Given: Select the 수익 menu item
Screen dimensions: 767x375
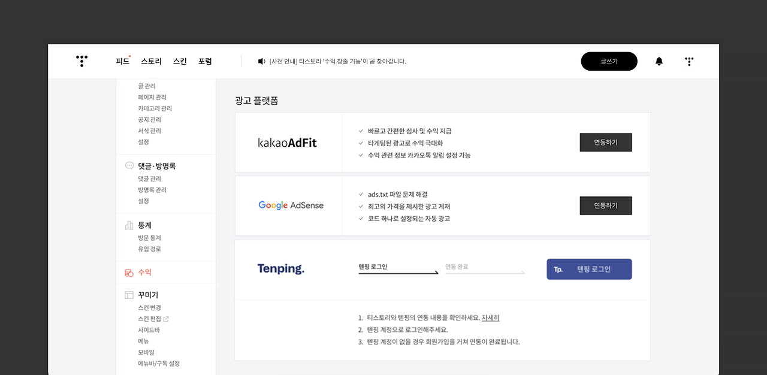Looking at the screenshot, I should pos(145,273).
